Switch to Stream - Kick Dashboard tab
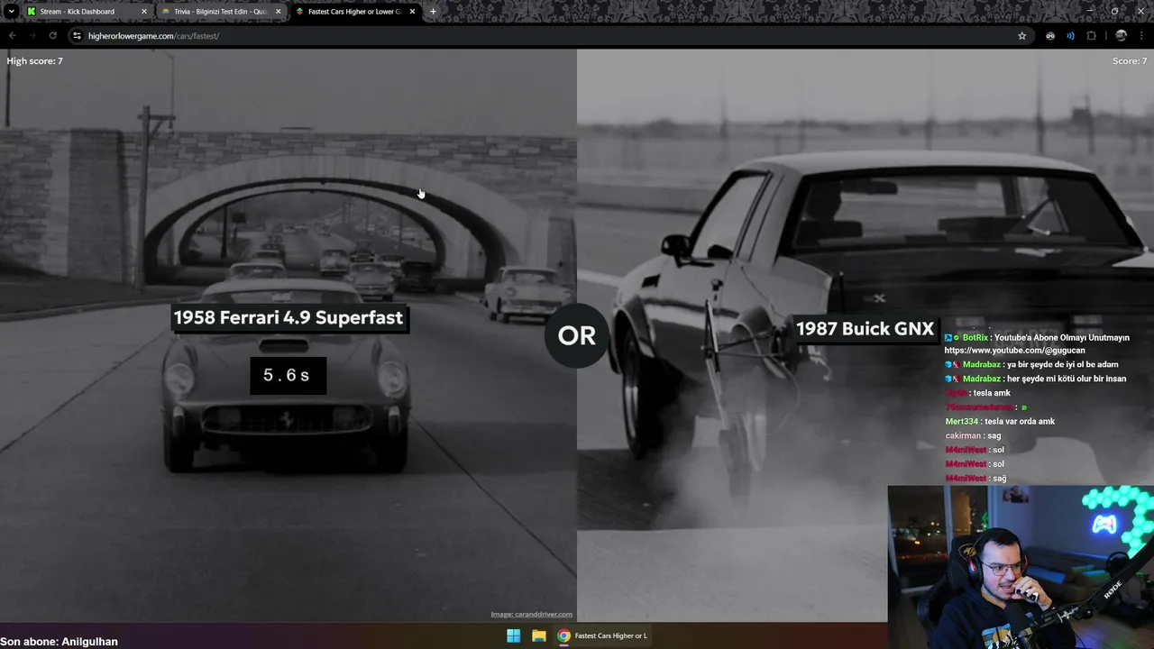This screenshot has height=649, width=1154. click(86, 12)
